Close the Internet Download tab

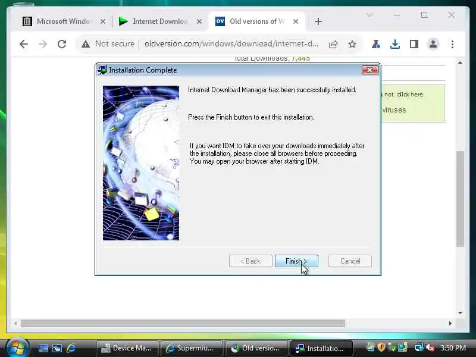(199, 21)
